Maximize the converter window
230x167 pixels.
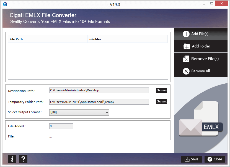(212, 4)
